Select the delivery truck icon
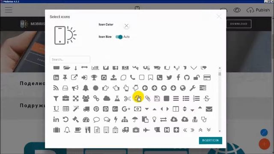 [86, 109]
